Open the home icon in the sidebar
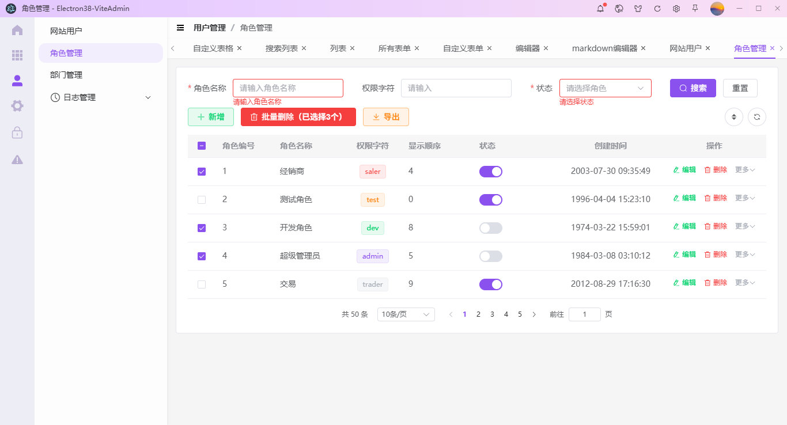 tap(17, 30)
